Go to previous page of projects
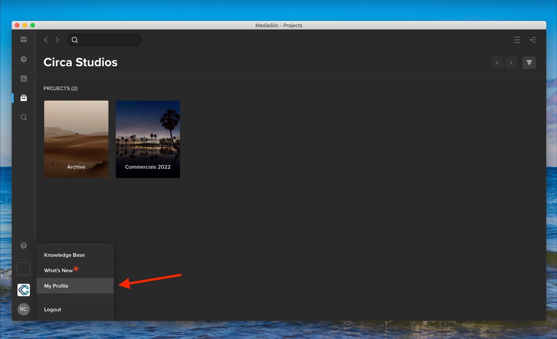 497,63
